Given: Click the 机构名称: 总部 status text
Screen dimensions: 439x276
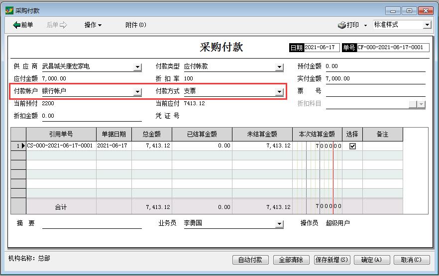Looking at the screenshot, I should (29, 258).
